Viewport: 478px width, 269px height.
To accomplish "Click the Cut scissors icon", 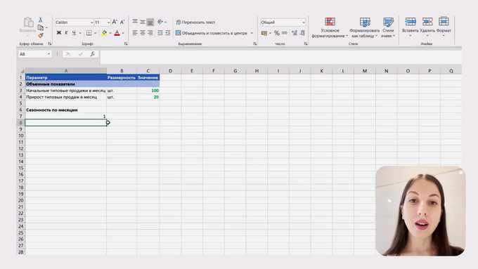I will (40, 20).
